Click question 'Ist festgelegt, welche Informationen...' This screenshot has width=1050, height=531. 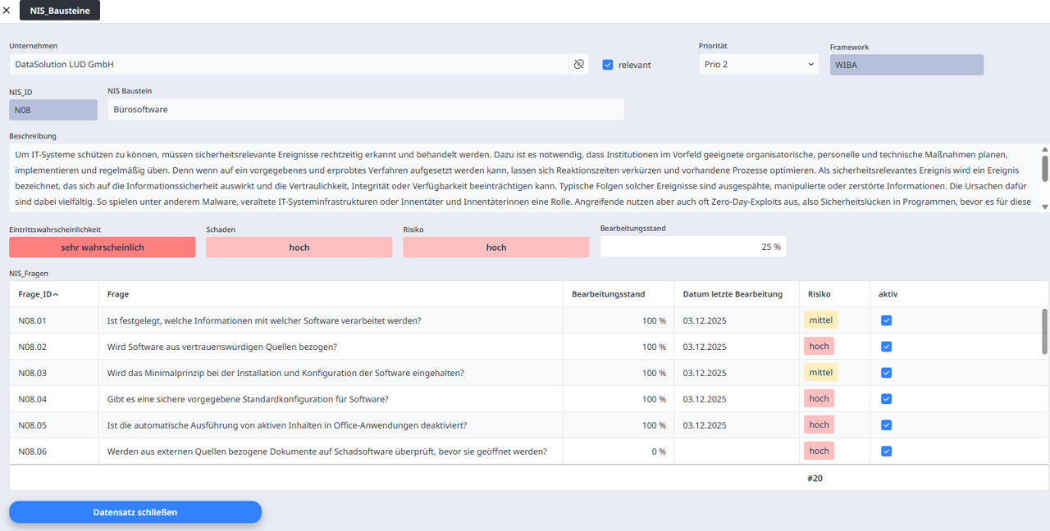click(x=264, y=320)
